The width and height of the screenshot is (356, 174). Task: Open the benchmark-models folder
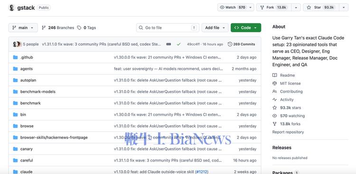click(37, 92)
